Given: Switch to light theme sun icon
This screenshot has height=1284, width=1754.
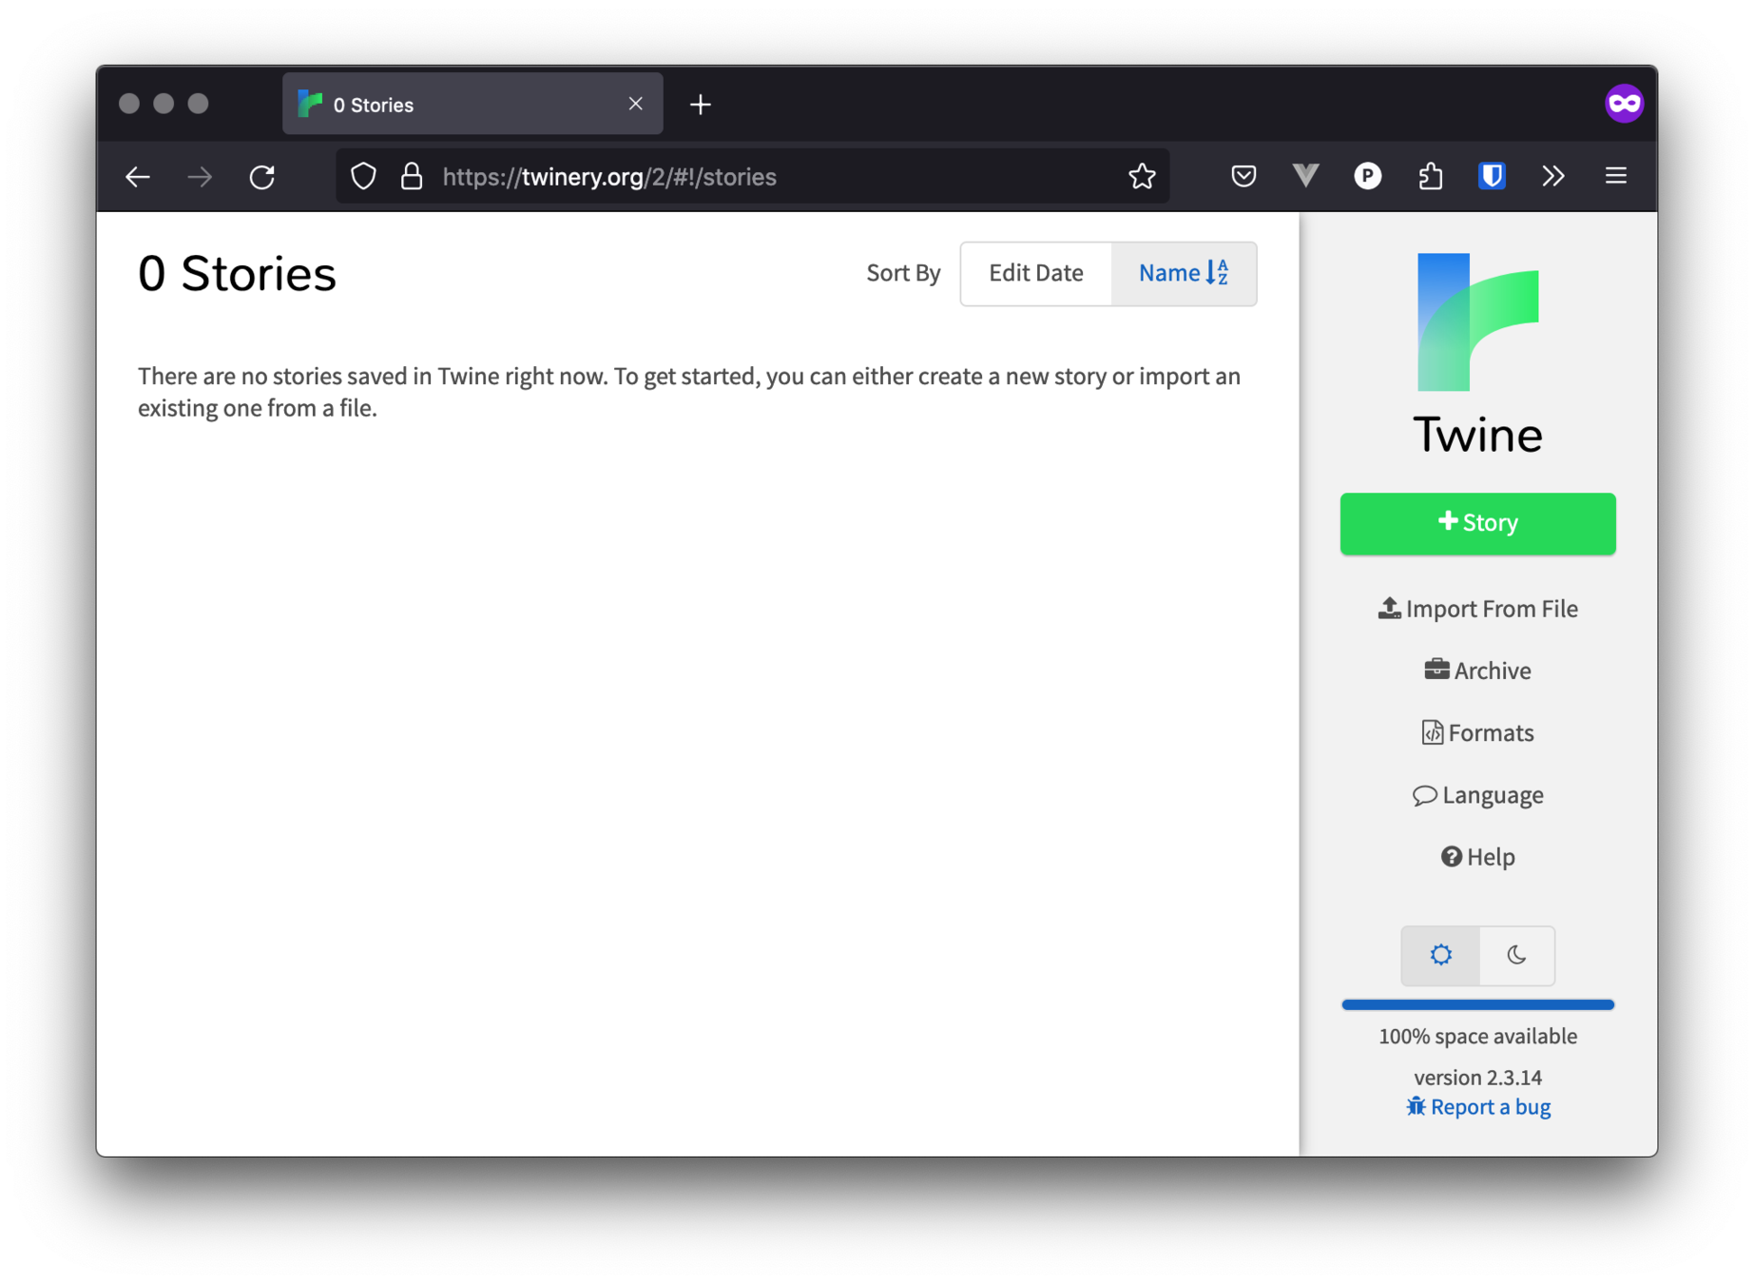Looking at the screenshot, I should click(1440, 955).
